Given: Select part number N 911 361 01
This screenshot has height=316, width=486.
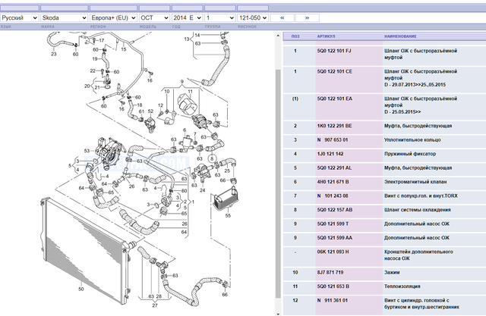Looking at the screenshot, I should pyautogui.click(x=333, y=300).
